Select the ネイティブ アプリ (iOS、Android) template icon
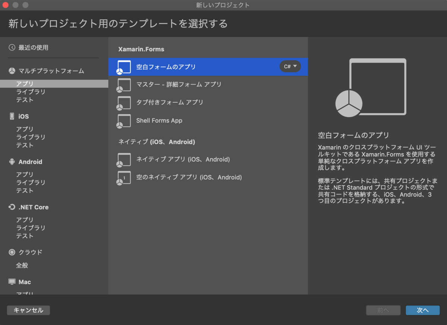 (x=123, y=160)
